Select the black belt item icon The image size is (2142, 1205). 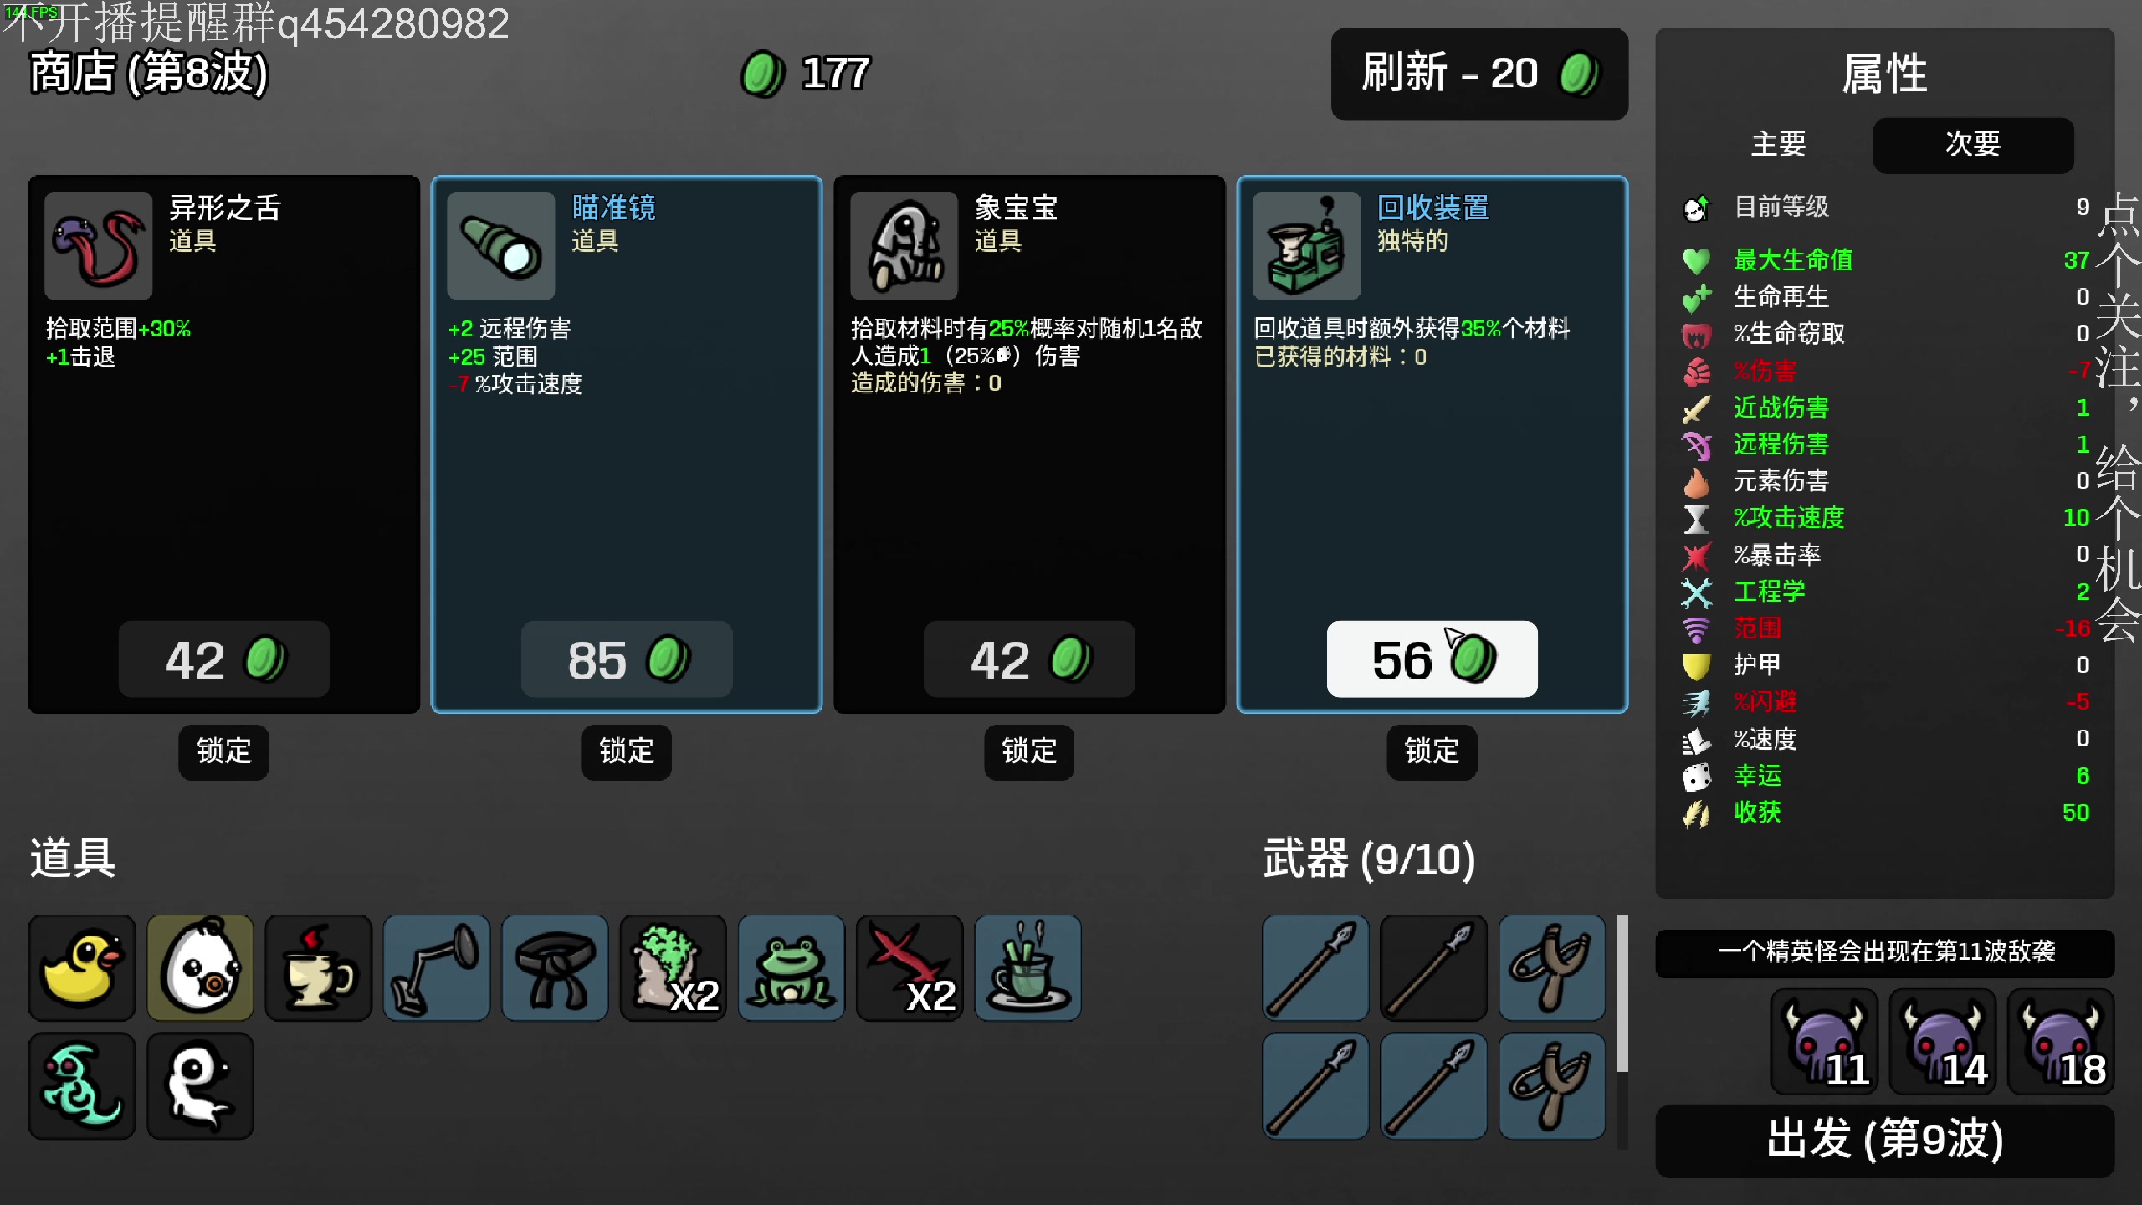555,968
